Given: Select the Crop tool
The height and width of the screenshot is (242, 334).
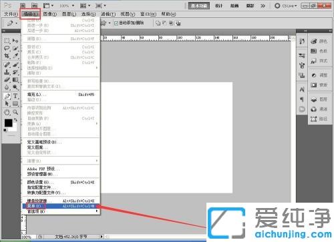Looking at the screenshot, I should 7,56.
